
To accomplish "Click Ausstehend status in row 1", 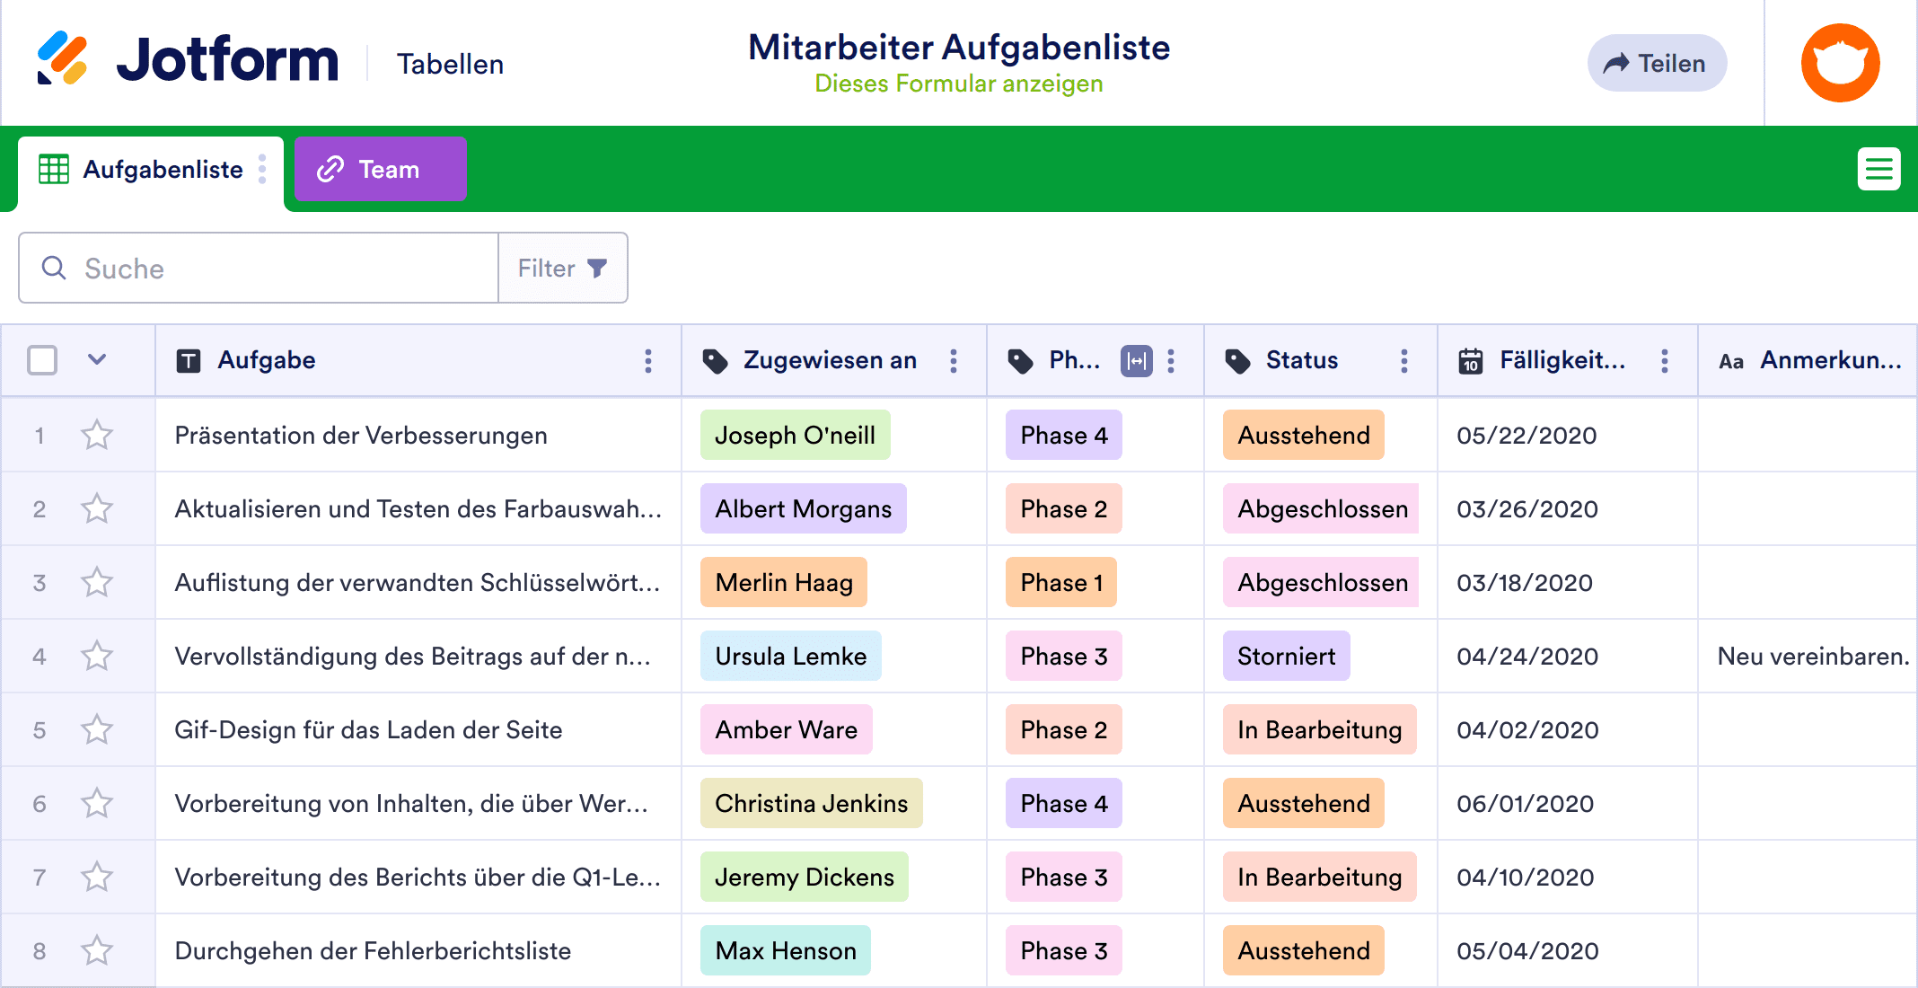I will (x=1303, y=436).
